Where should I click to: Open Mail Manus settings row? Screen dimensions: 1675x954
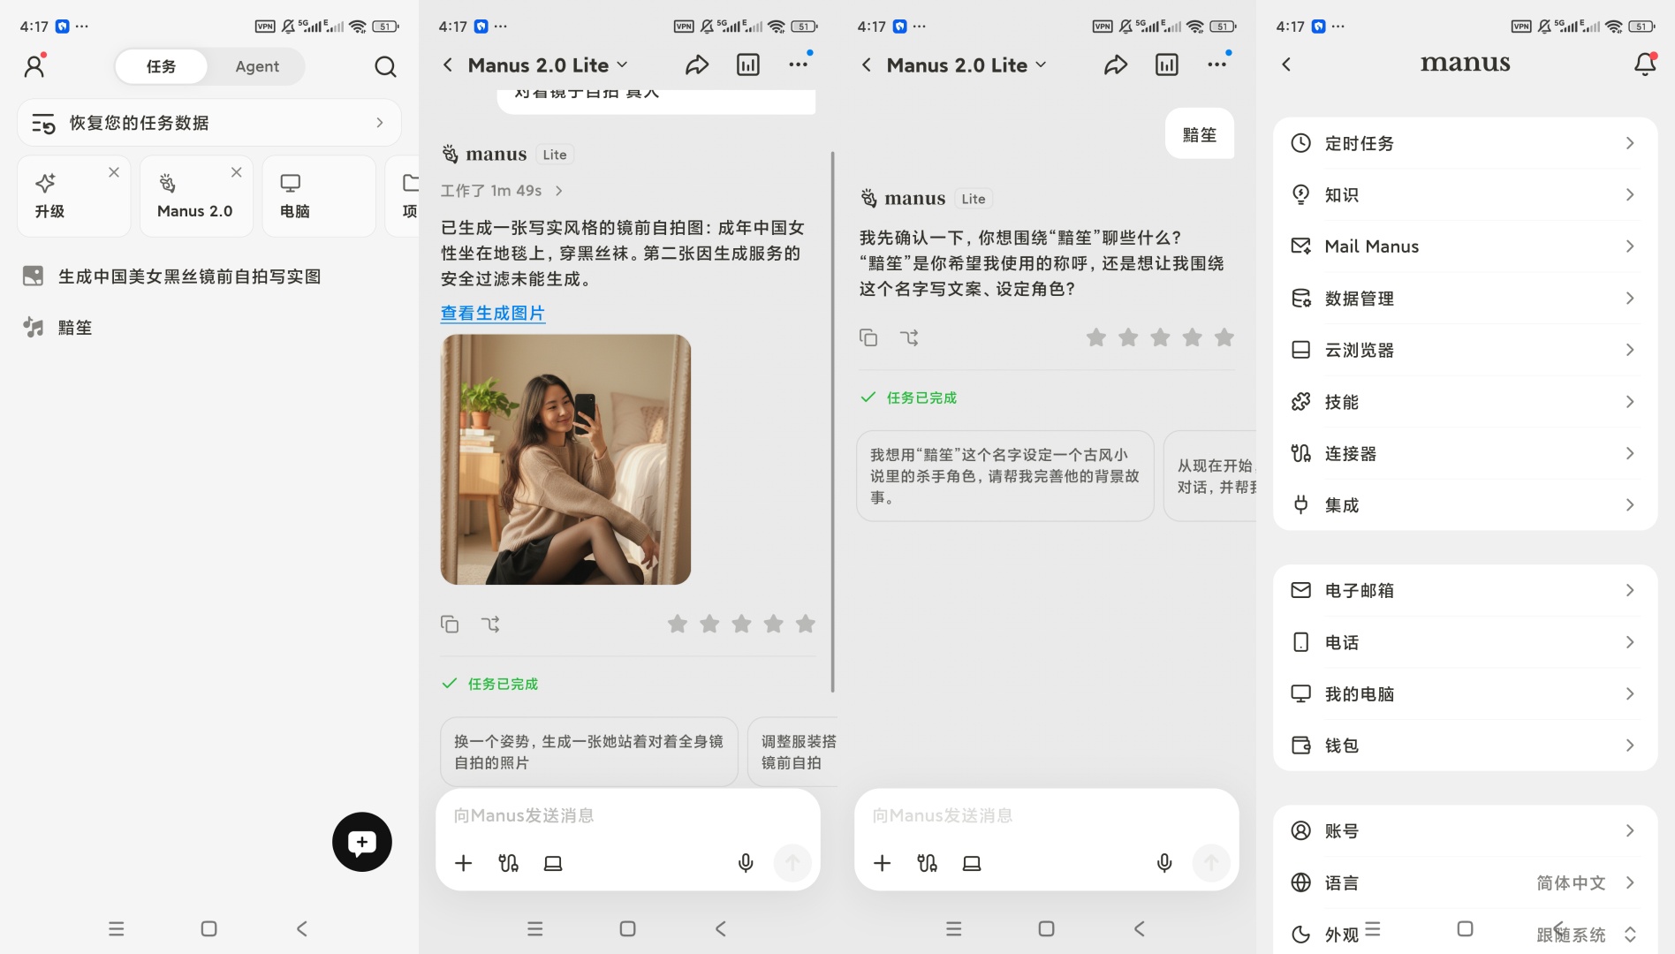tap(1465, 246)
